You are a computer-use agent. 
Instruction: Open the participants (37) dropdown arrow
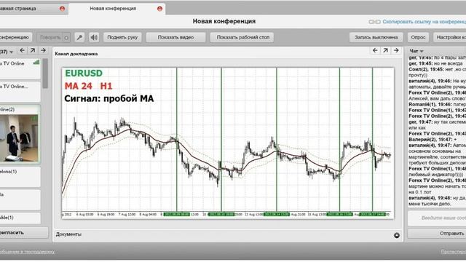(x=12, y=52)
